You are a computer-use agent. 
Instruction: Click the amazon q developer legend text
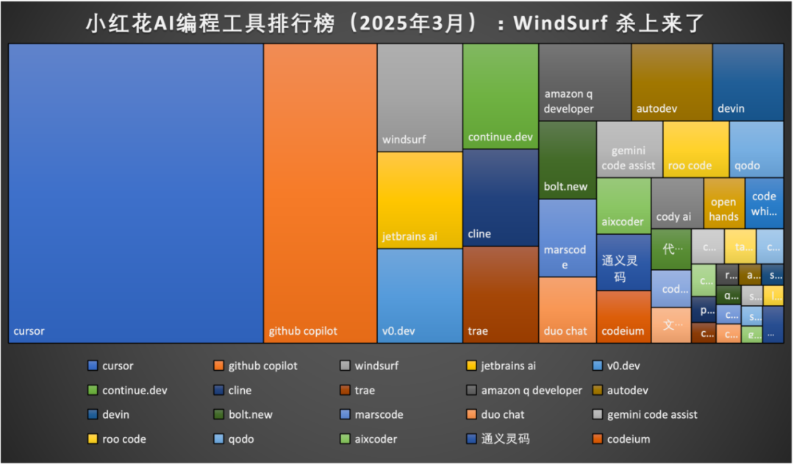click(532, 390)
